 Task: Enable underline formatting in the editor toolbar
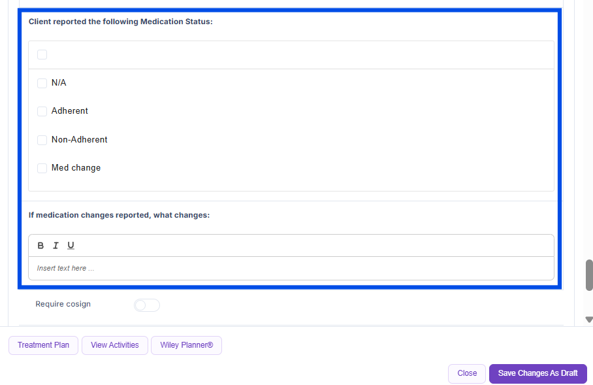pos(71,246)
